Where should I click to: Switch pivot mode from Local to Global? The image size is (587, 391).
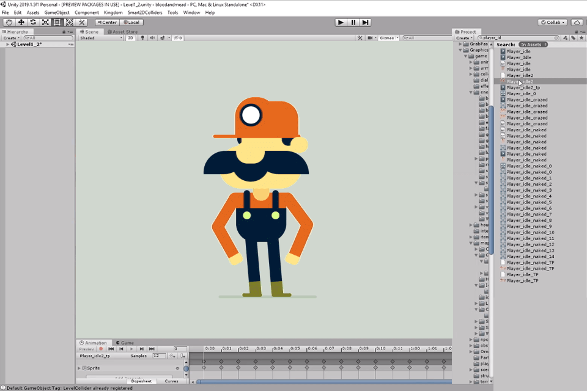pos(130,21)
